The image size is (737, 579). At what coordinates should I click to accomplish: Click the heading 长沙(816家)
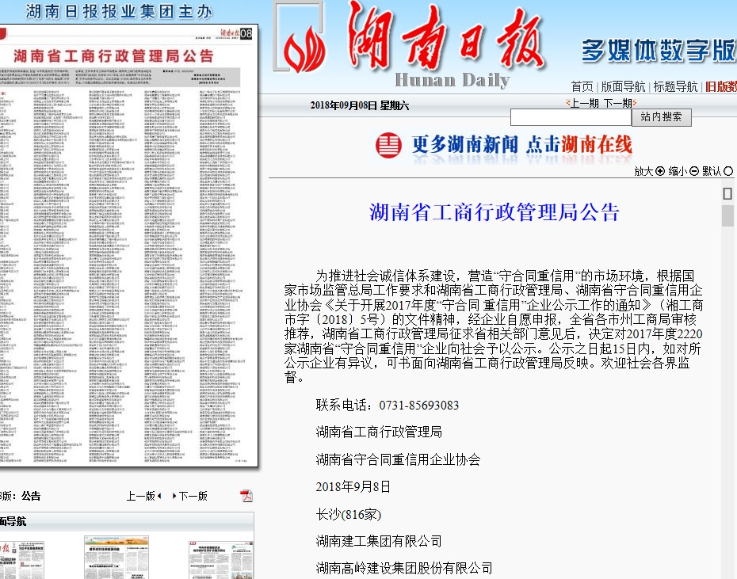click(348, 515)
